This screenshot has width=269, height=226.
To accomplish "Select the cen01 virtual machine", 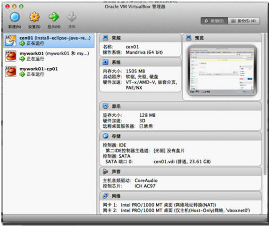I will pos(49,40).
